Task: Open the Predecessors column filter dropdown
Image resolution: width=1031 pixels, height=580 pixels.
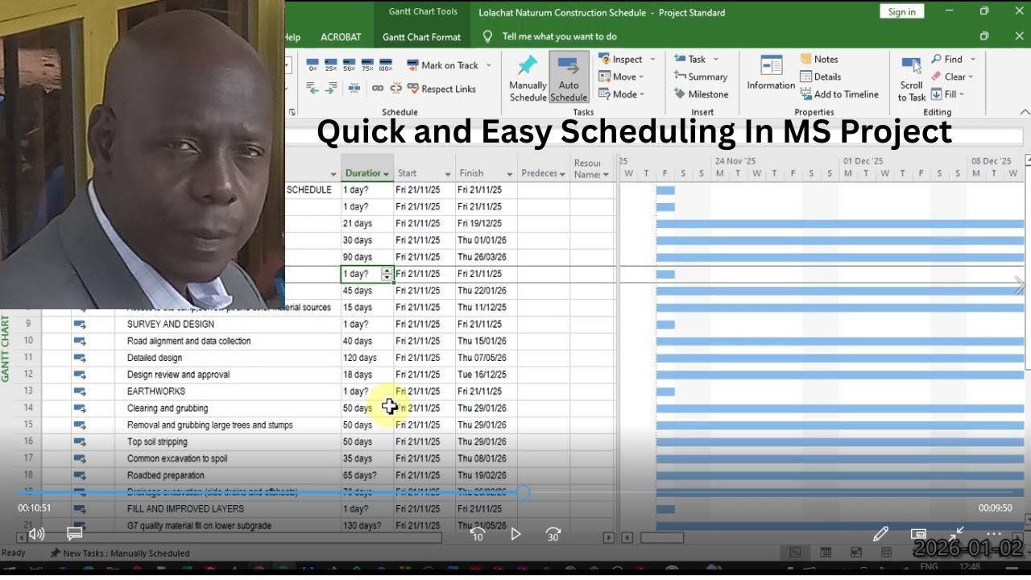Action: [562, 174]
